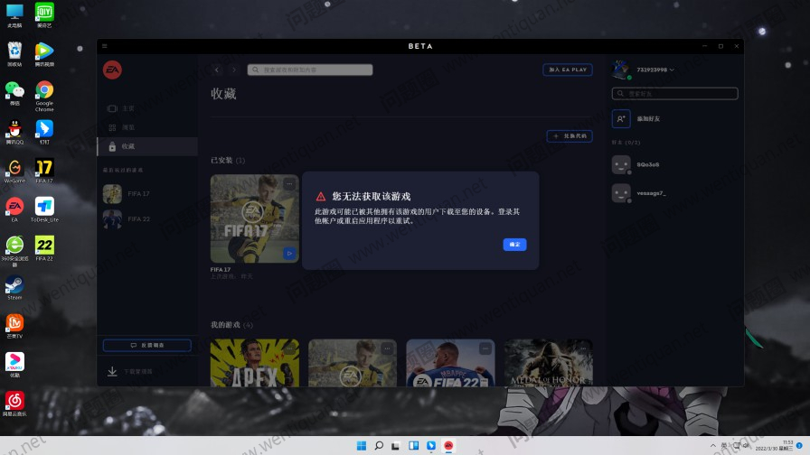
Task: Open FIFA 22 from recently played list
Action: (x=138, y=218)
